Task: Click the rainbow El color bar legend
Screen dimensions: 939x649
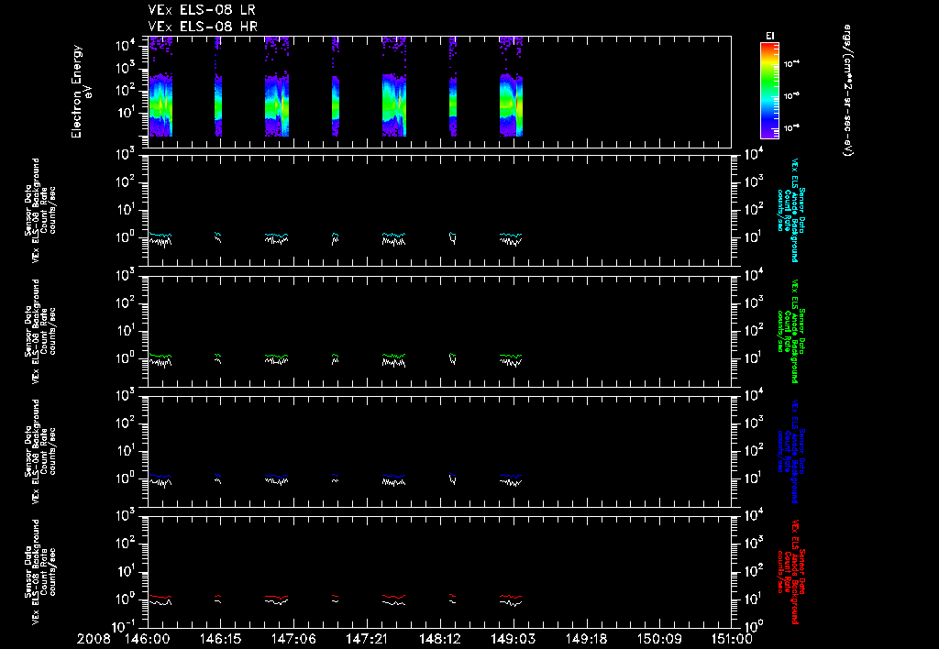Action: pos(769,91)
